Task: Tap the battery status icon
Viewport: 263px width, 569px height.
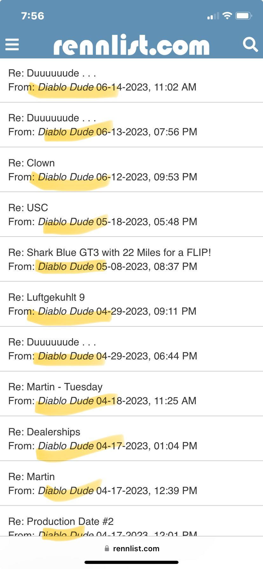Action: (x=244, y=16)
